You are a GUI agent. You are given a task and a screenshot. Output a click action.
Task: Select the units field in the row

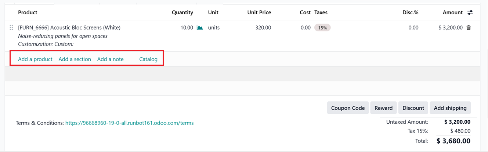coord(214,28)
